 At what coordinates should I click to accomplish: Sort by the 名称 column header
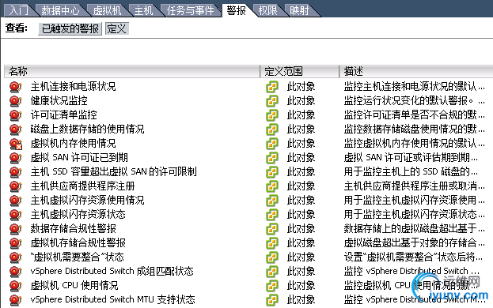pyautogui.click(x=132, y=72)
